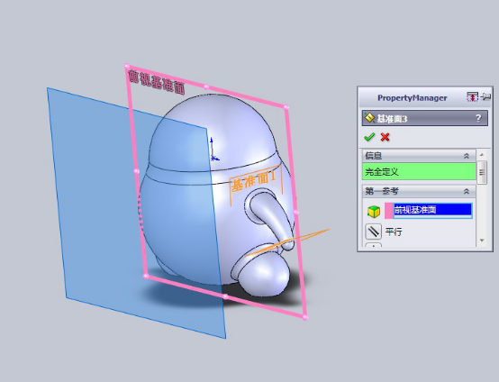Image resolution: width=499 pixels, height=382 pixels.
Task: Collapse the 第一参考 section chevron
Action: pyautogui.click(x=467, y=191)
